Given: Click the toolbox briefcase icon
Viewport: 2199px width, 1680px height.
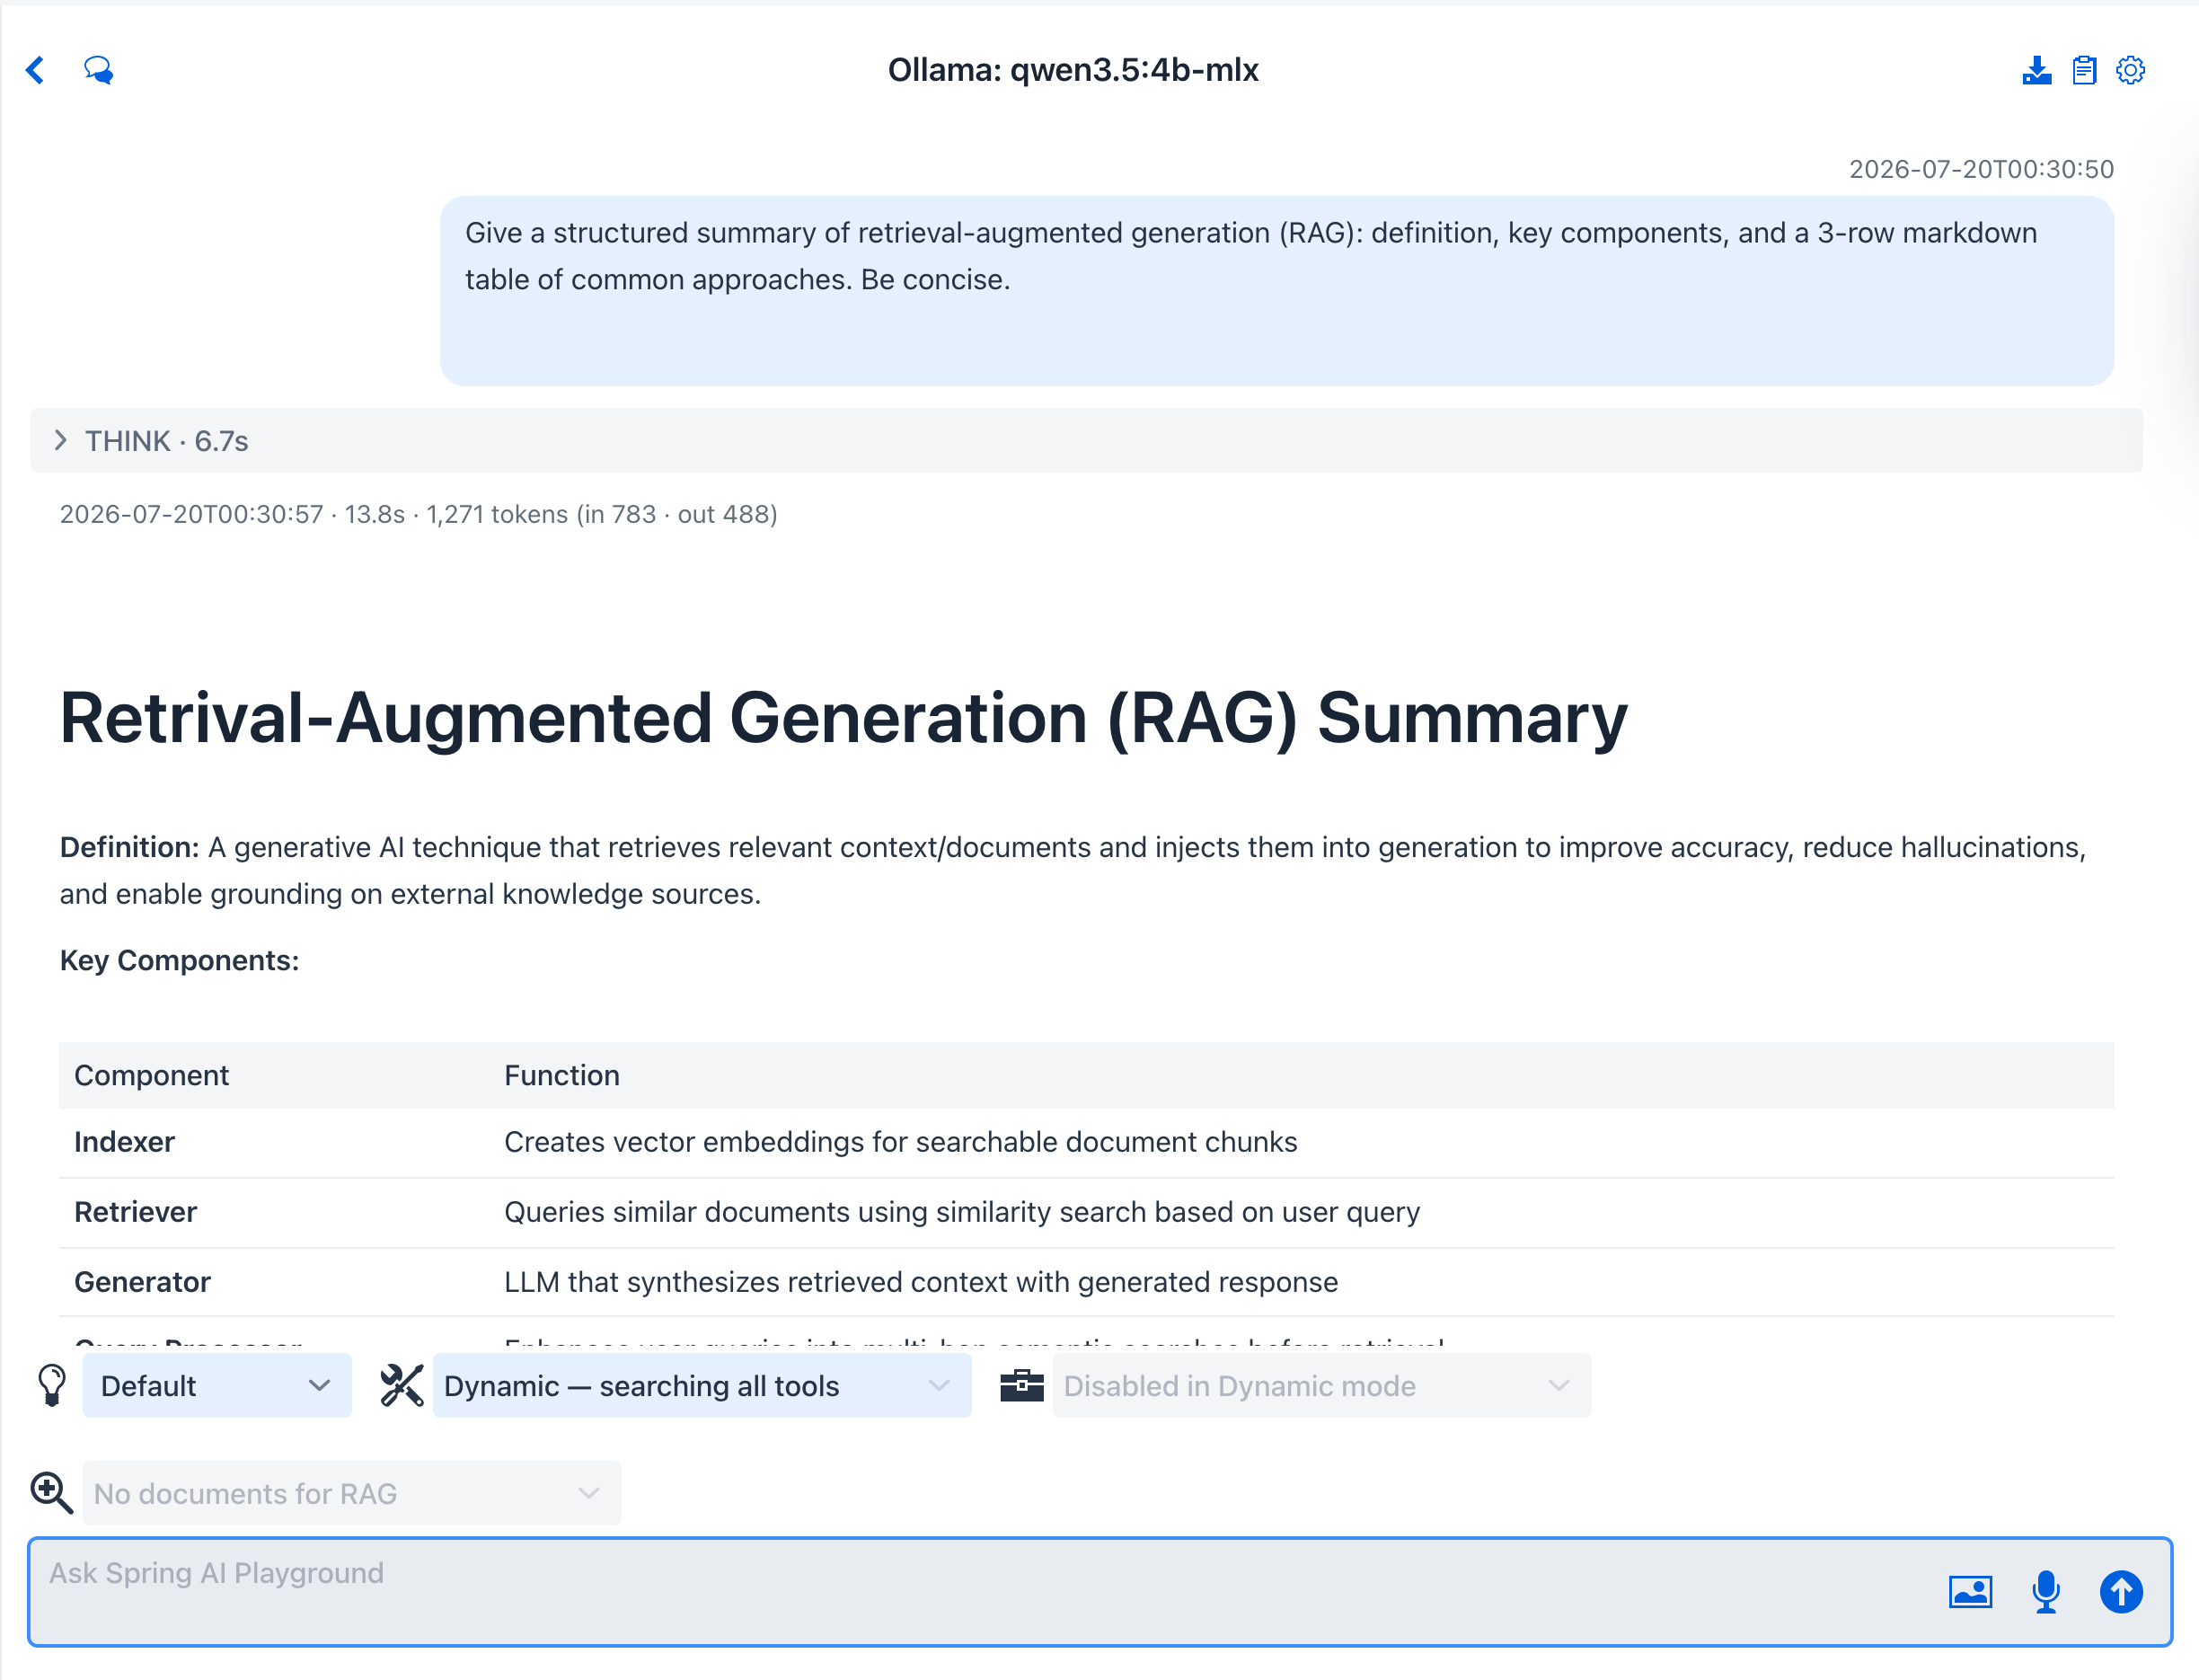Looking at the screenshot, I should (1021, 1385).
